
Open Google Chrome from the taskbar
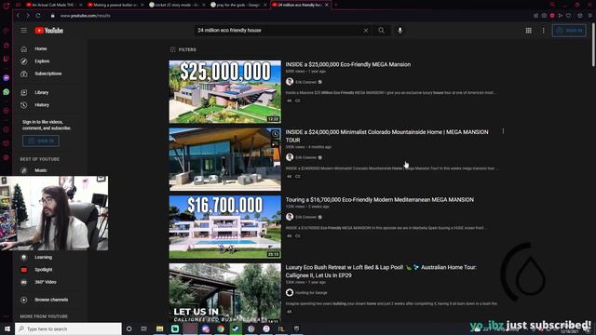coord(221,328)
